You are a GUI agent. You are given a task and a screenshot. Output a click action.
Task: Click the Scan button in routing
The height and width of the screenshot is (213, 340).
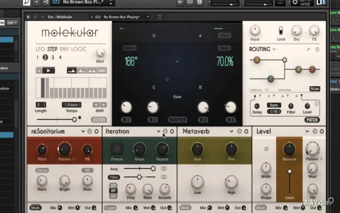315,89
